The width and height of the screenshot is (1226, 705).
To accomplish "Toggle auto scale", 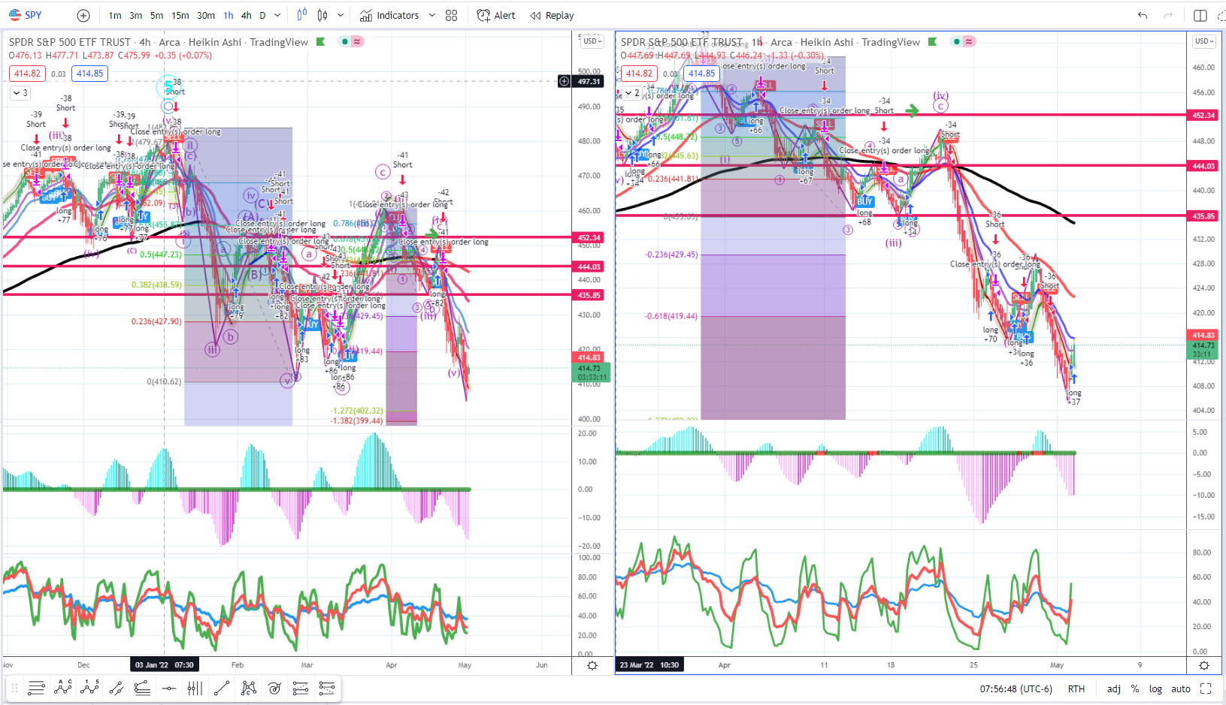I will 1181,688.
